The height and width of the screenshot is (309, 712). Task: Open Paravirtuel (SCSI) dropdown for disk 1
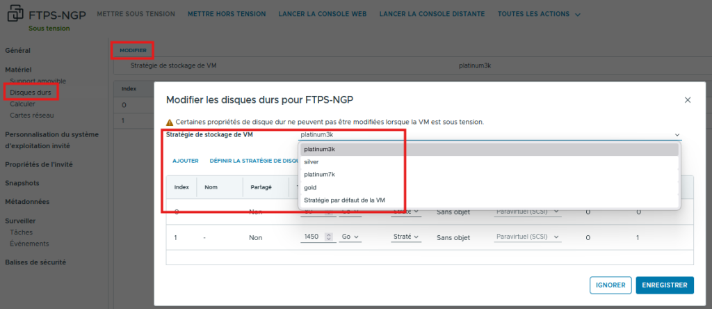[526, 237]
